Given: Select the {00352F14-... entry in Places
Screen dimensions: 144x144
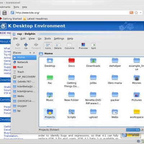Looking at the screenshot, I should click(x=24, y=101).
